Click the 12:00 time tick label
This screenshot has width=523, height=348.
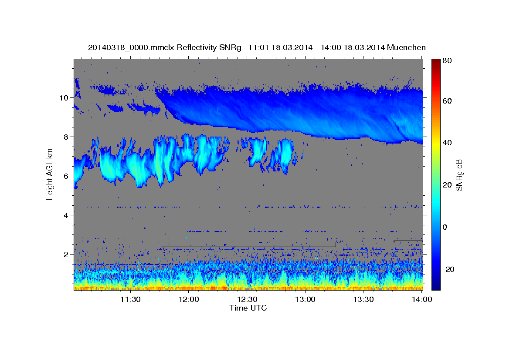(189, 300)
